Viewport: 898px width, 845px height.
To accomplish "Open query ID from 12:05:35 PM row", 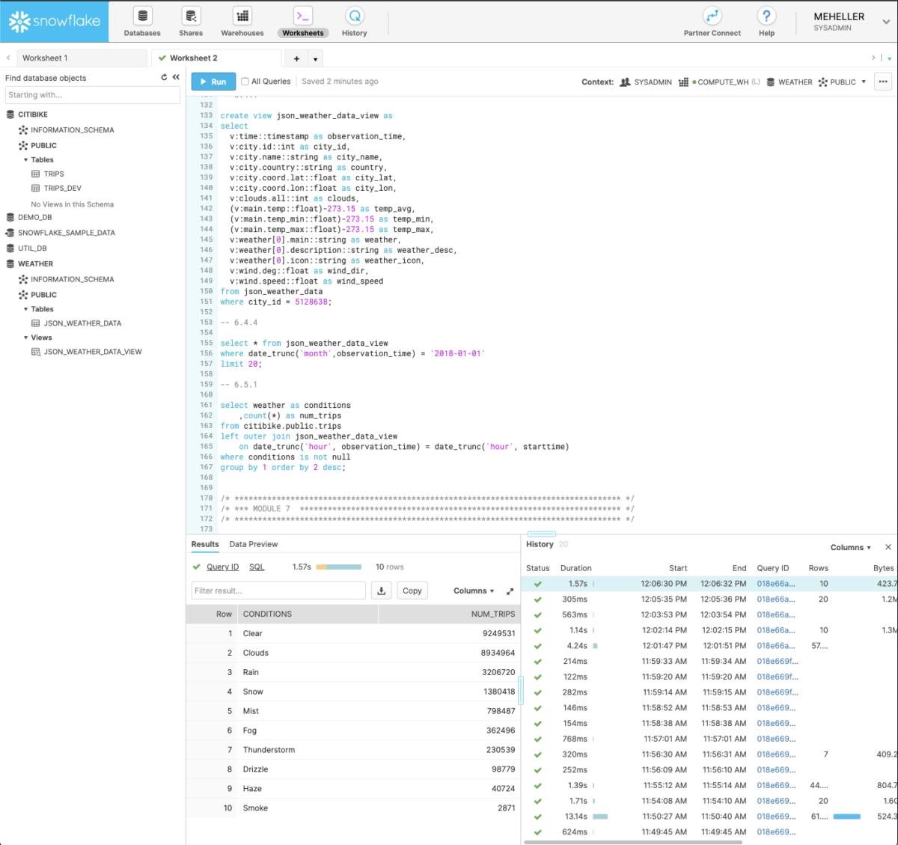I will pos(775,599).
